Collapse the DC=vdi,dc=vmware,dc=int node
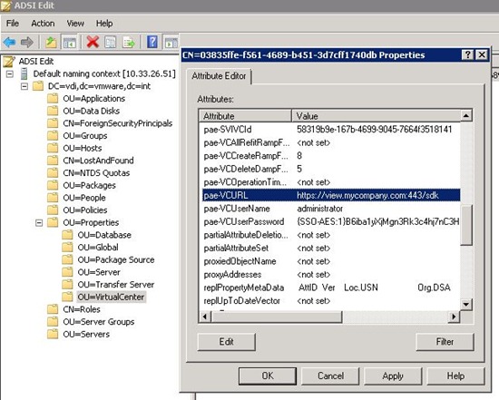499x400 pixels. (24, 86)
